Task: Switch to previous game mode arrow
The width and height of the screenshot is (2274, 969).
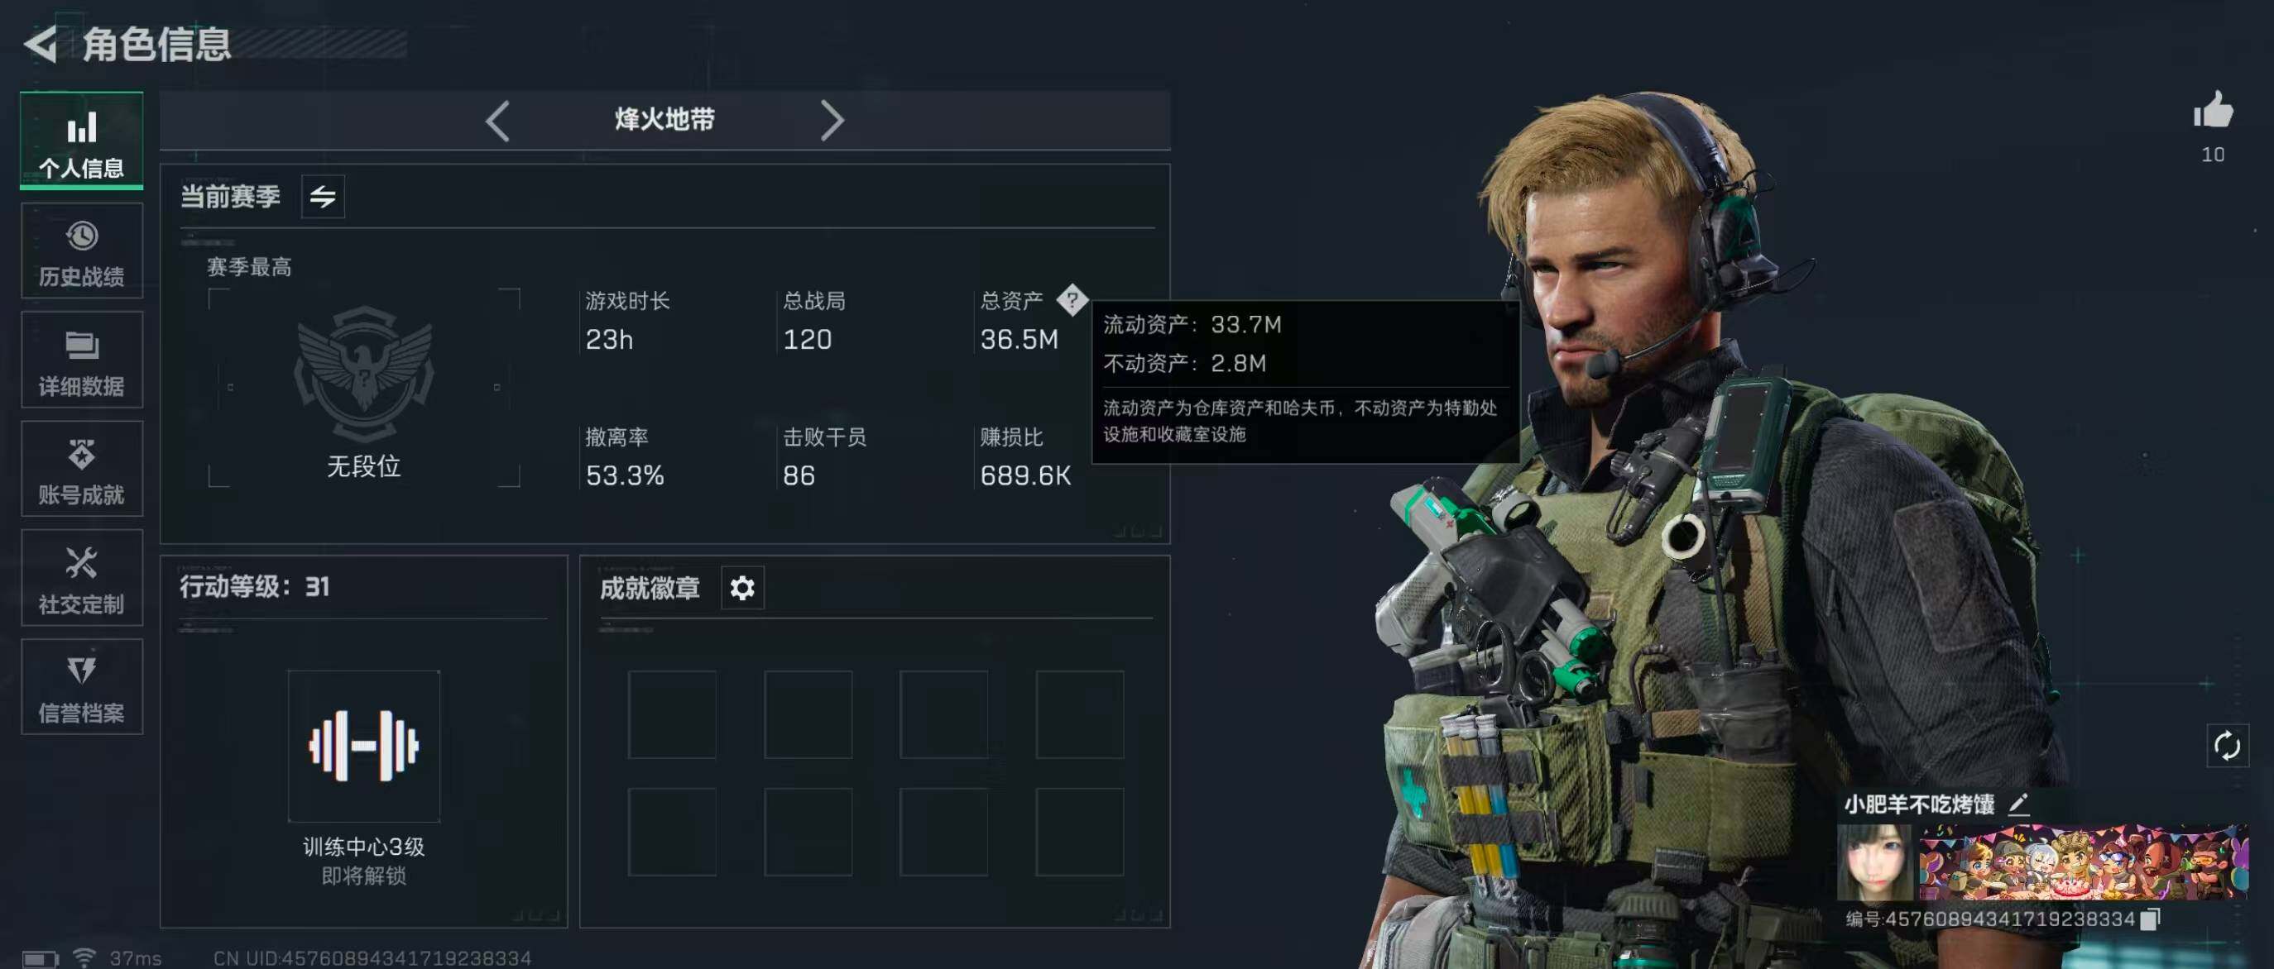Action: (498, 121)
